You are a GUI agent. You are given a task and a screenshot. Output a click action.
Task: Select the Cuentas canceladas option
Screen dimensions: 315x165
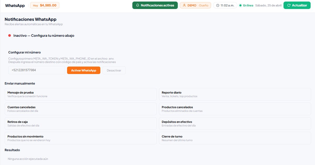tap(80, 109)
